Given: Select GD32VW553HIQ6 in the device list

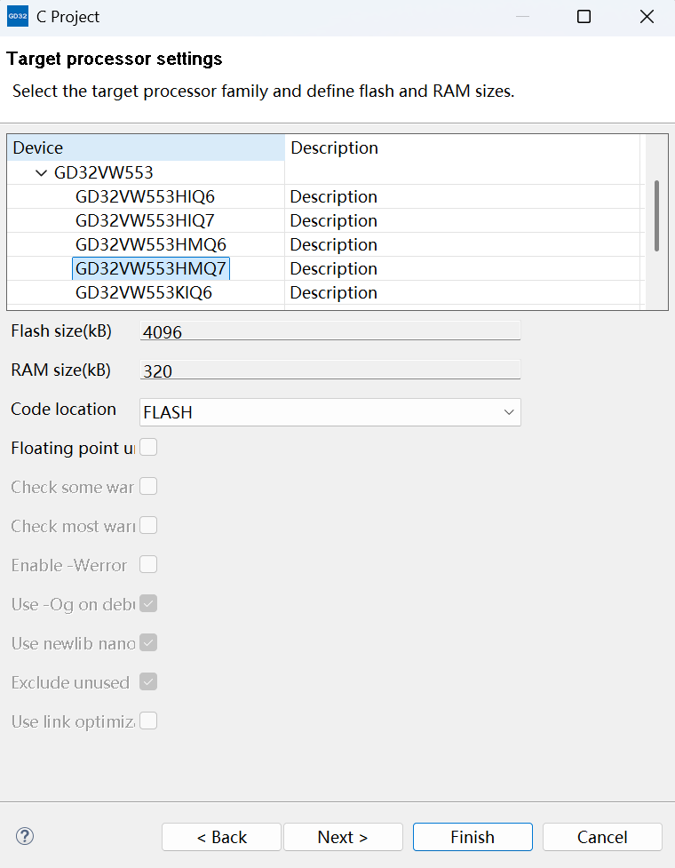Looking at the screenshot, I should 145,196.
